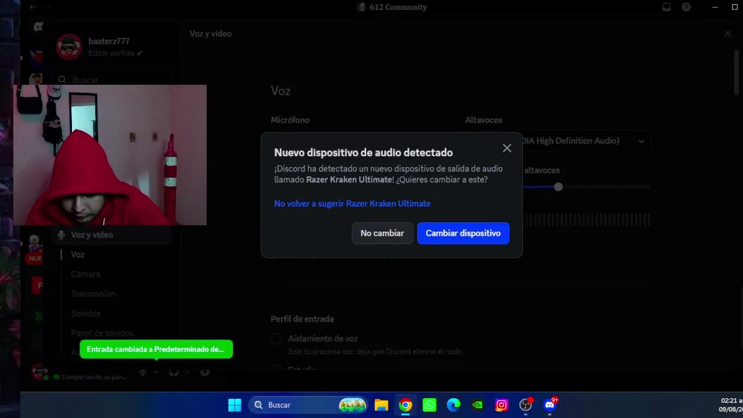Click the webcam overlay video
Screen dimensions: 743x418
pos(110,155)
